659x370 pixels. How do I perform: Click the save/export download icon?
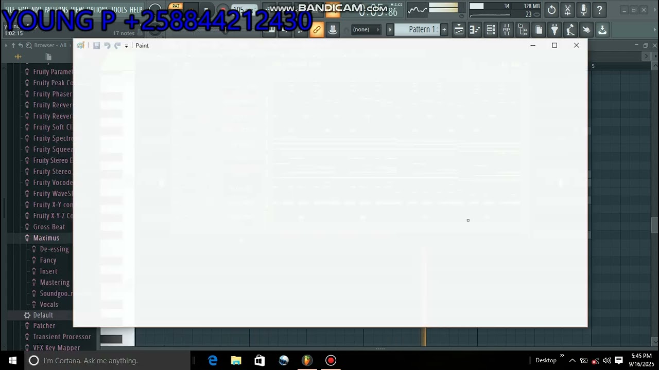point(602,30)
